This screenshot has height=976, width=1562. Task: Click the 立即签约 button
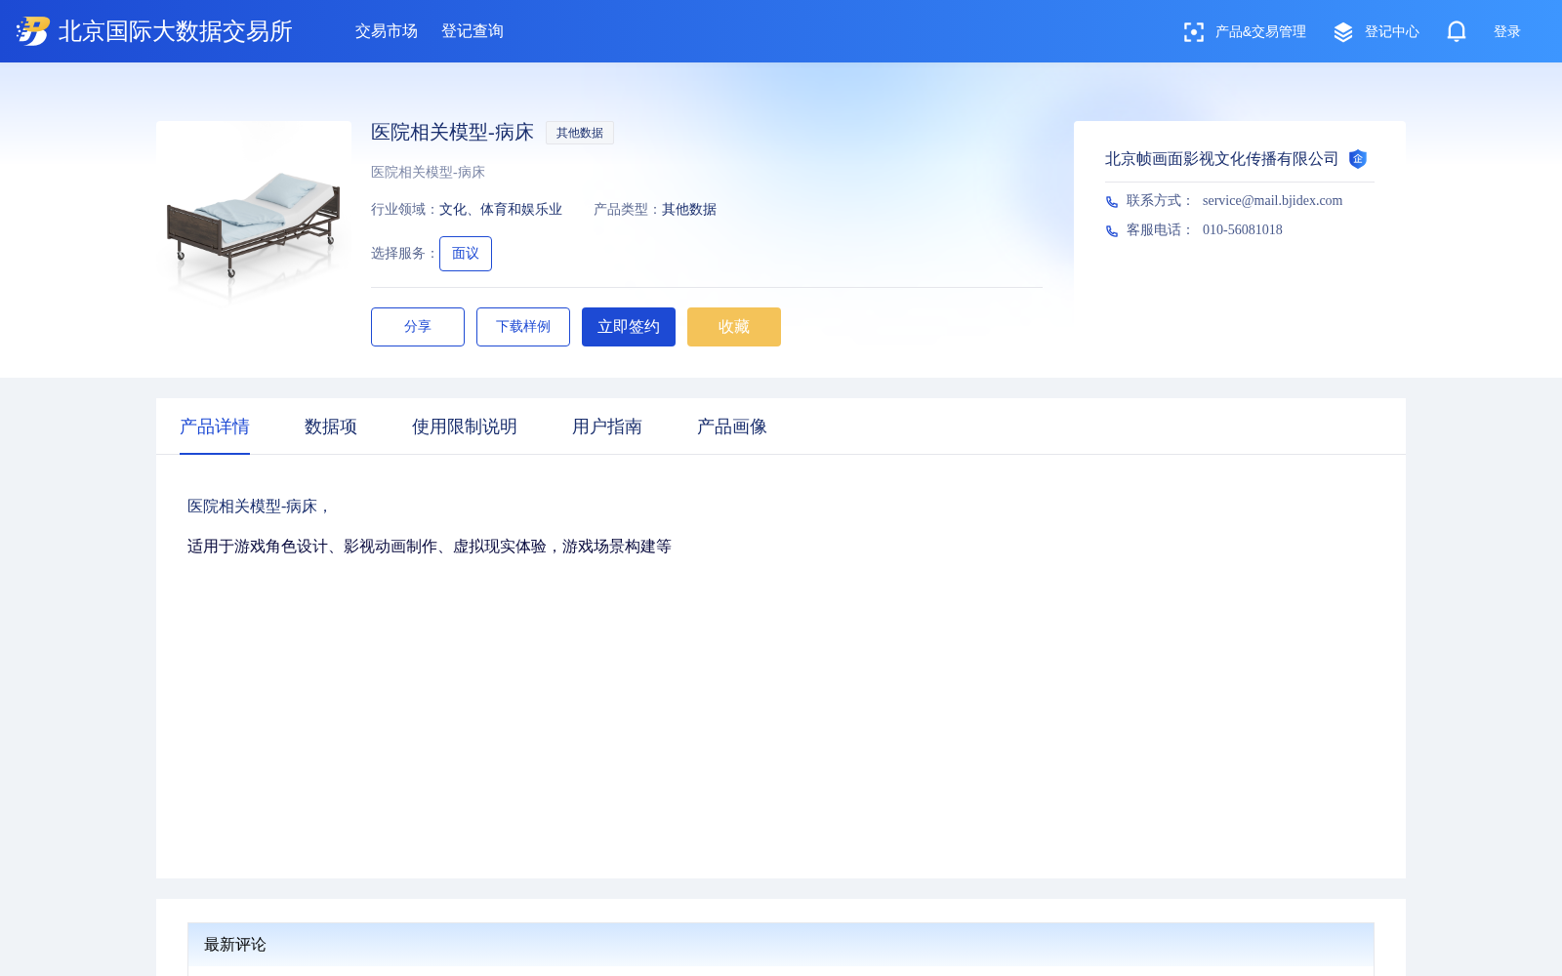click(x=629, y=327)
